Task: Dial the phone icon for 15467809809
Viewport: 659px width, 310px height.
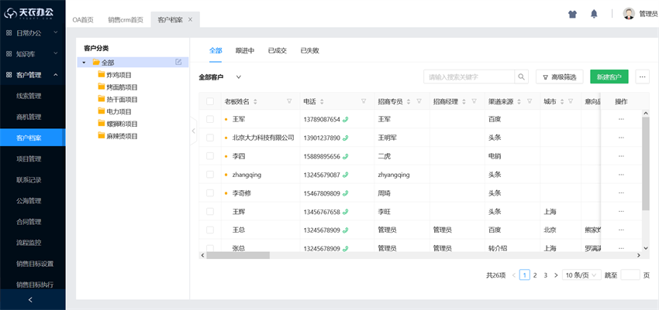Action: click(346, 193)
